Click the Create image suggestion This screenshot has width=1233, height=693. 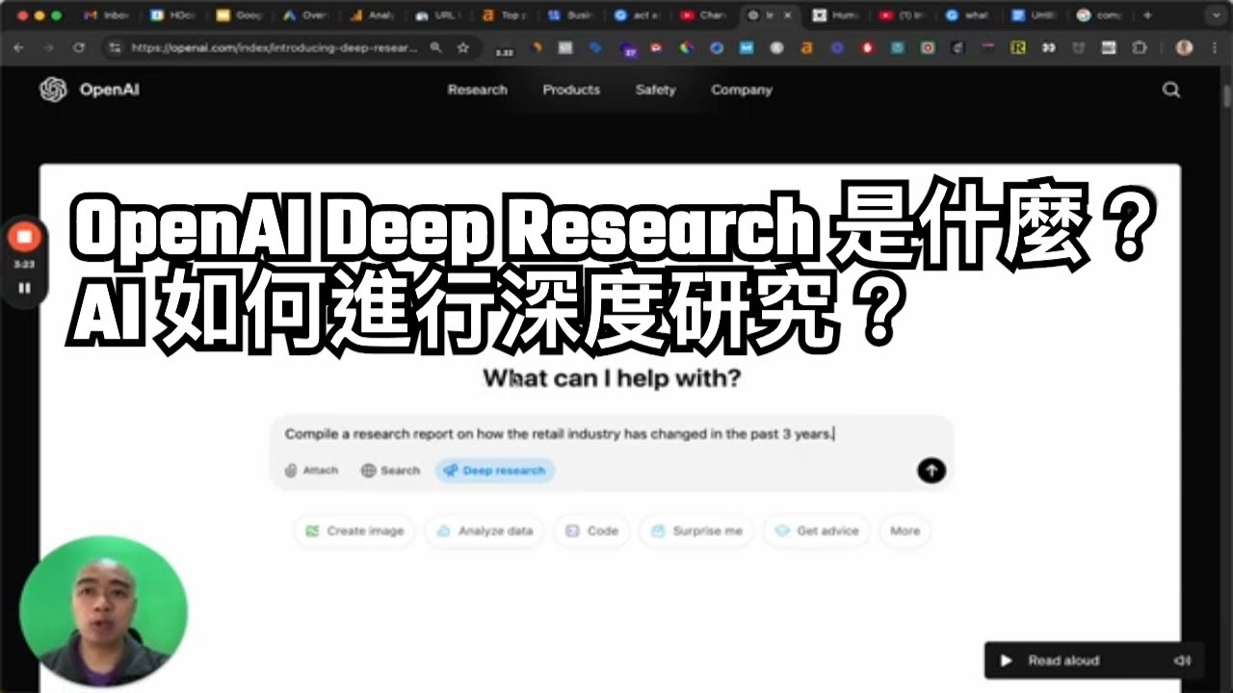(354, 530)
